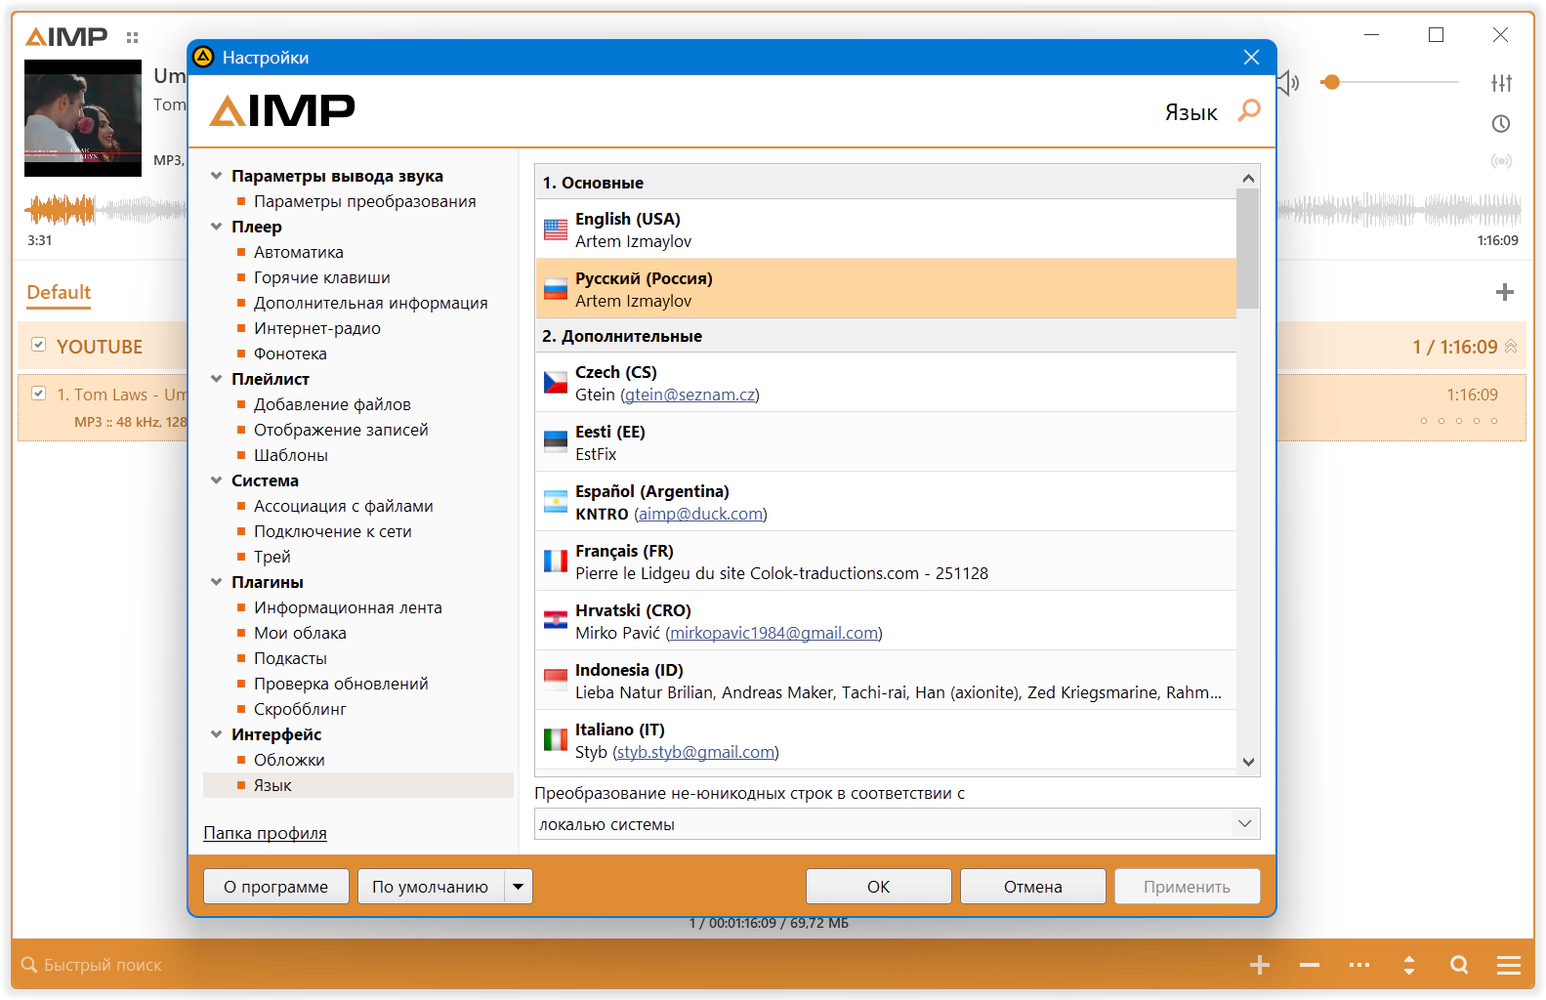Viewport: 1546px width, 1000px height.
Task: Select the Default playlist tab
Action: [59, 292]
